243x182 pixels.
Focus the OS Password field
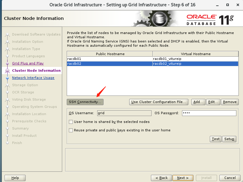[x=209, y=113]
